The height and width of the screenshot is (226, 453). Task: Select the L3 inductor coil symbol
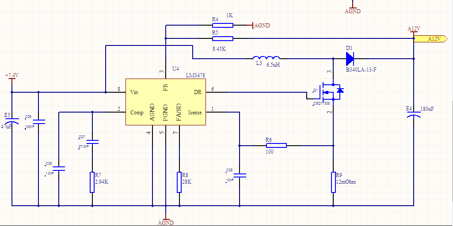266,57
